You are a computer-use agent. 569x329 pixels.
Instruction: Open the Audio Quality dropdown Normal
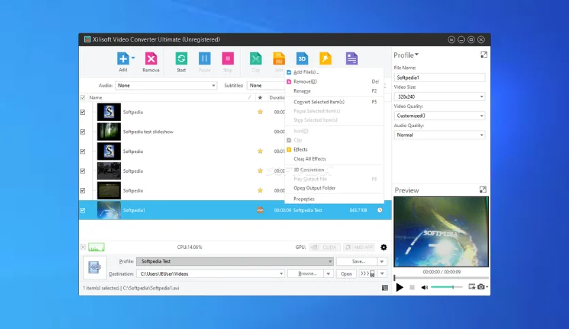pos(440,135)
